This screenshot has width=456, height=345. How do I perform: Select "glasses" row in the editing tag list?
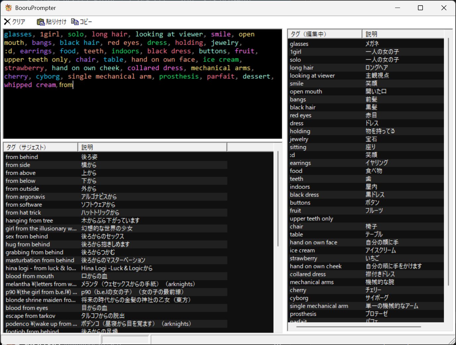(366, 44)
